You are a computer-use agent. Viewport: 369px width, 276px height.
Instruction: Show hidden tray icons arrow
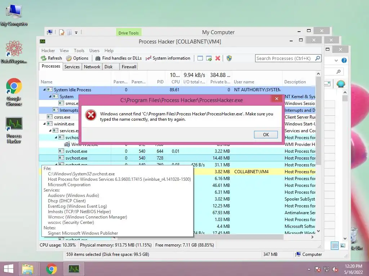pyautogui.click(x=309, y=269)
